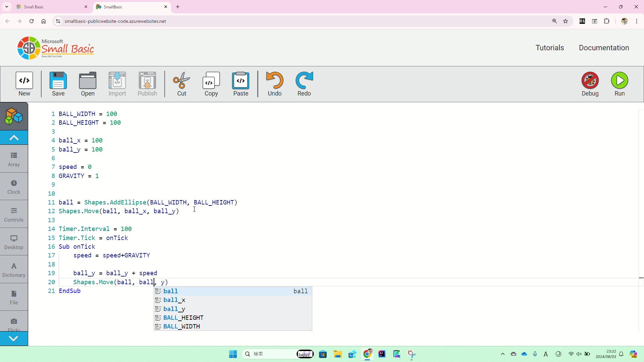
Task: Save the program with Save icon
Action: click(58, 84)
